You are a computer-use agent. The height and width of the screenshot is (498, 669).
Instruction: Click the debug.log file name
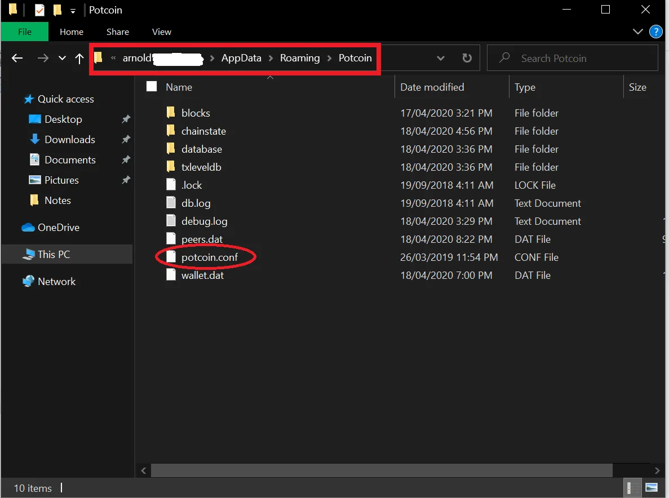(205, 221)
